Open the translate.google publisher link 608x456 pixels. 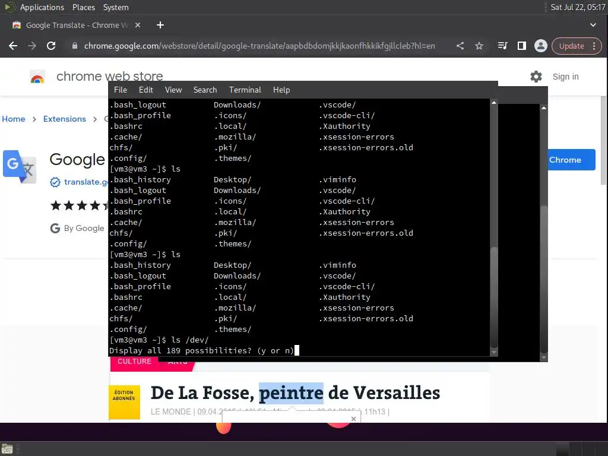pos(86,182)
